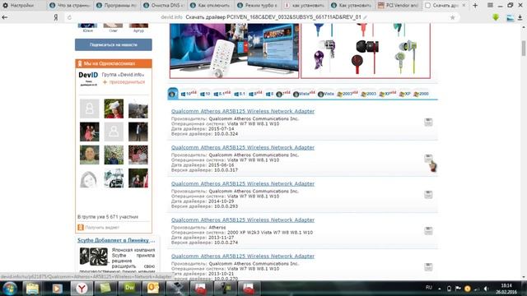Image resolution: width=527 pixels, height=296 pixels.
Task: Open AR5B125 driver link version 10.0.0.324
Action: [243, 111]
